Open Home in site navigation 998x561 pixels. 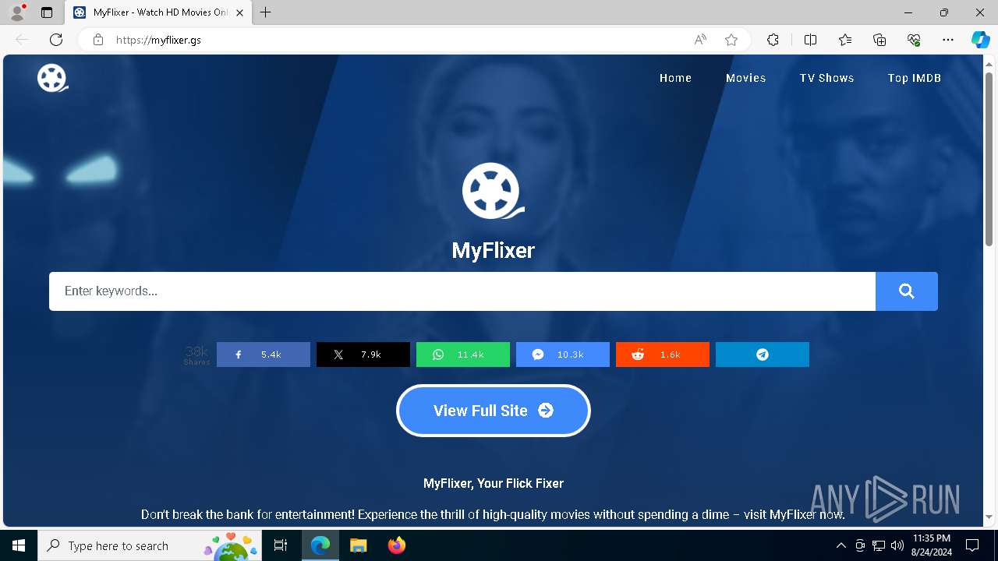[675, 78]
